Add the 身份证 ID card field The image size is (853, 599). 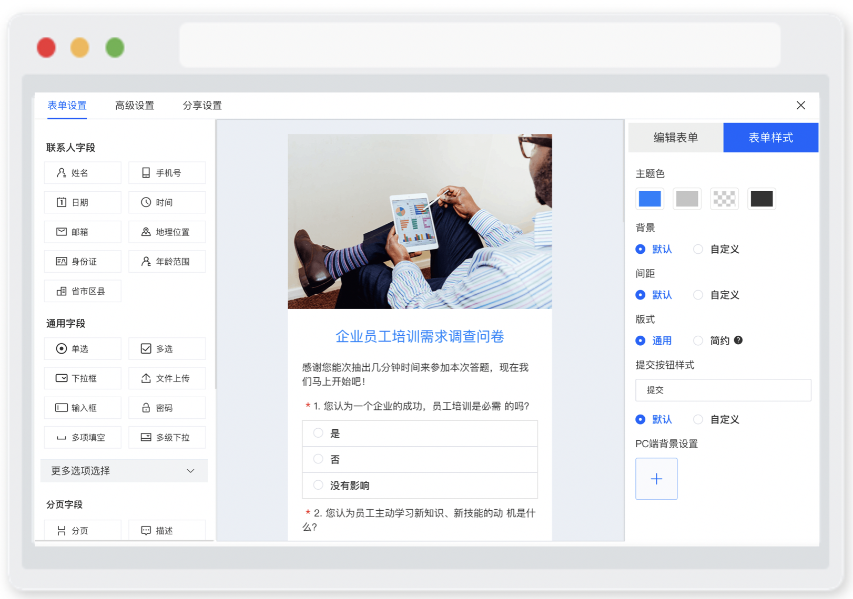pos(83,261)
